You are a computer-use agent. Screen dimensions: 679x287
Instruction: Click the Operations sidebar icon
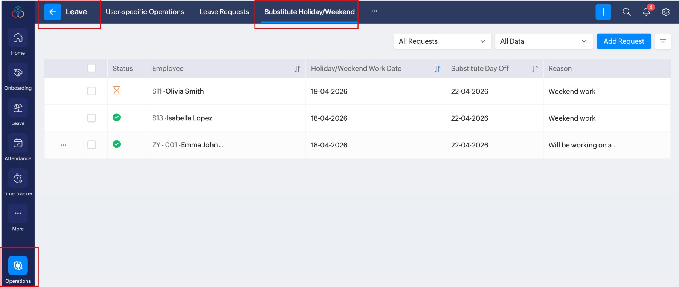click(18, 266)
